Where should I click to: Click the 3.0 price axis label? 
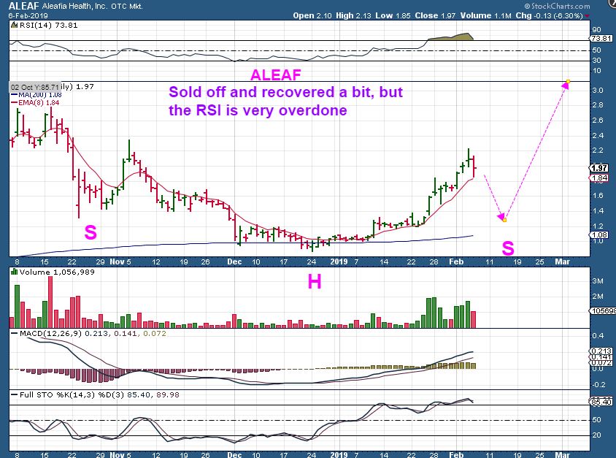coord(598,91)
